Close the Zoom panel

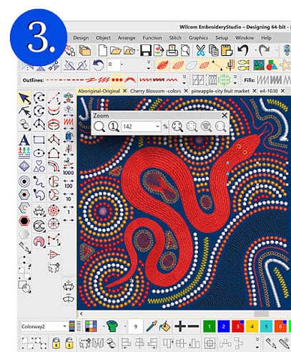pyautogui.click(x=225, y=115)
